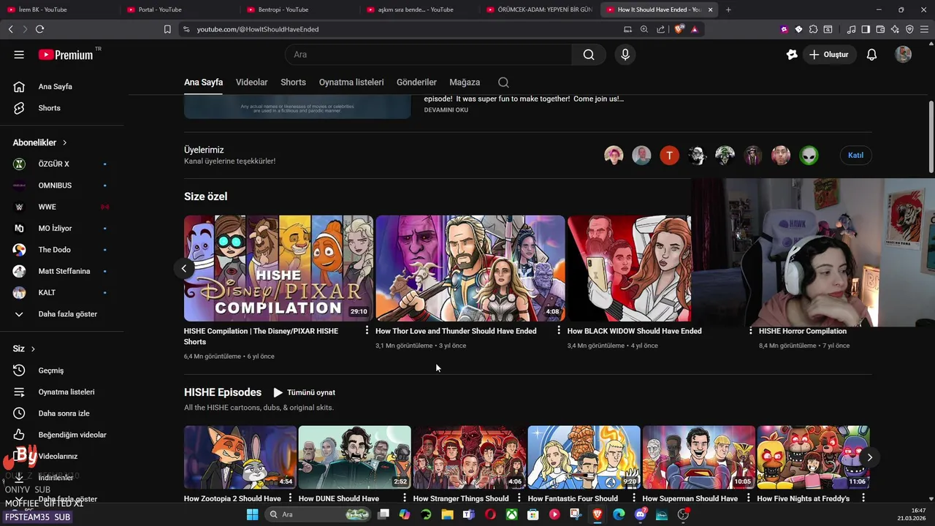Screen dimensions: 935x526
Task: Open How Superman Should Have thumbnail
Action: (698, 457)
